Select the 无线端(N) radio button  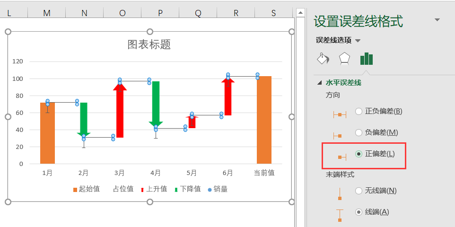coord(359,191)
